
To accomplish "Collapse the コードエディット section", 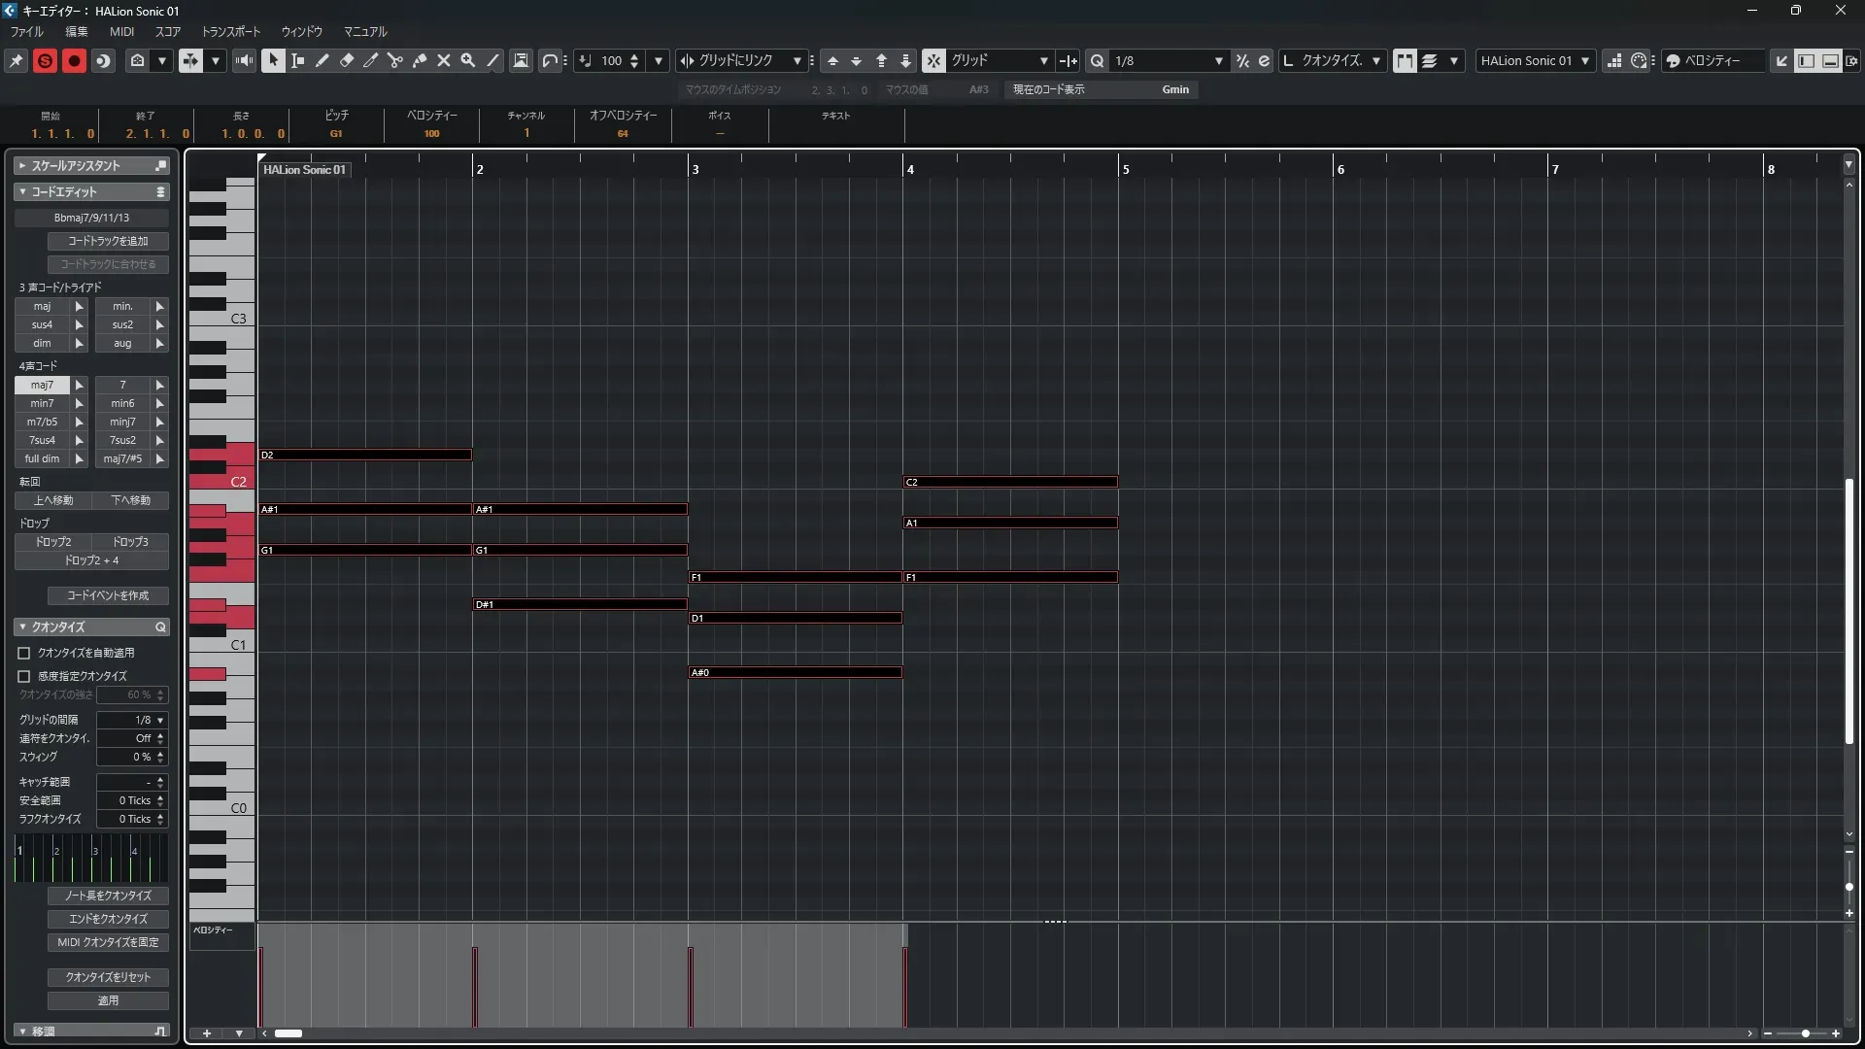I will pyautogui.click(x=22, y=191).
